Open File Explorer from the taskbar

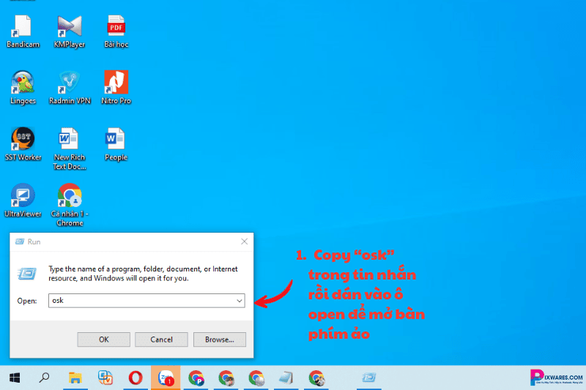pyautogui.click(x=75, y=378)
